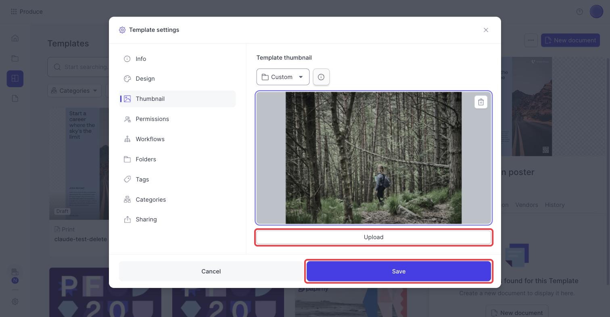The width and height of the screenshot is (610, 317).
Task: Open documents page in left navigation
Action: pyautogui.click(x=15, y=99)
